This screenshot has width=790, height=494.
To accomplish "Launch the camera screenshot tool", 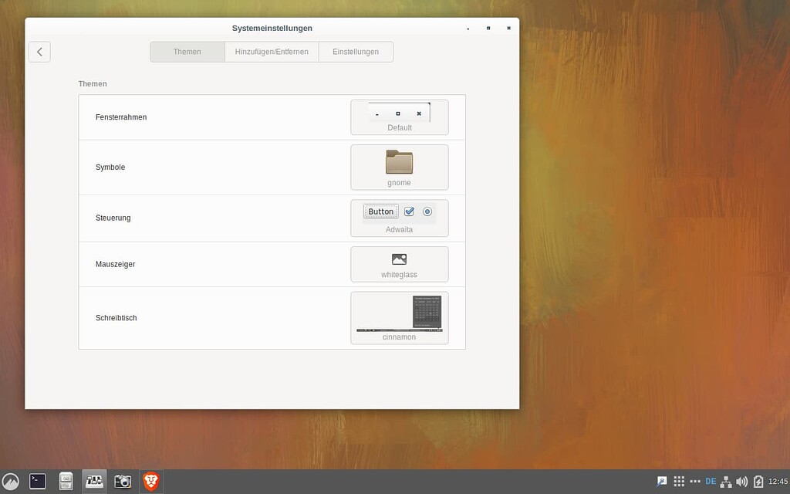I will 123,482.
